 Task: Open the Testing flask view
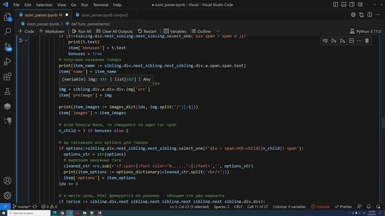click(x=7, y=91)
